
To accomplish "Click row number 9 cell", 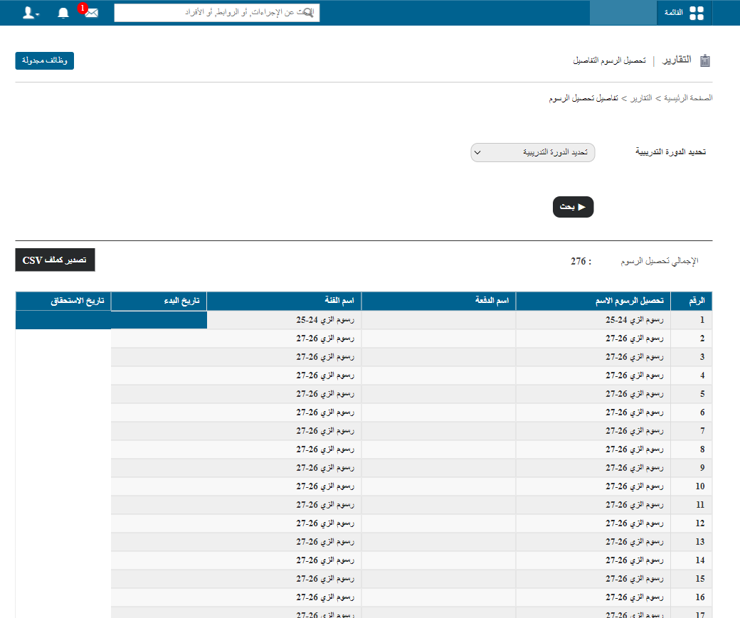I will tap(692, 468).
